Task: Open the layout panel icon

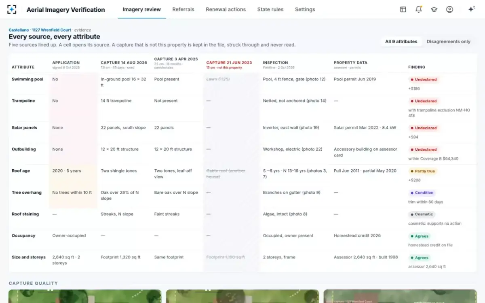Action: [x=403, y=9]
